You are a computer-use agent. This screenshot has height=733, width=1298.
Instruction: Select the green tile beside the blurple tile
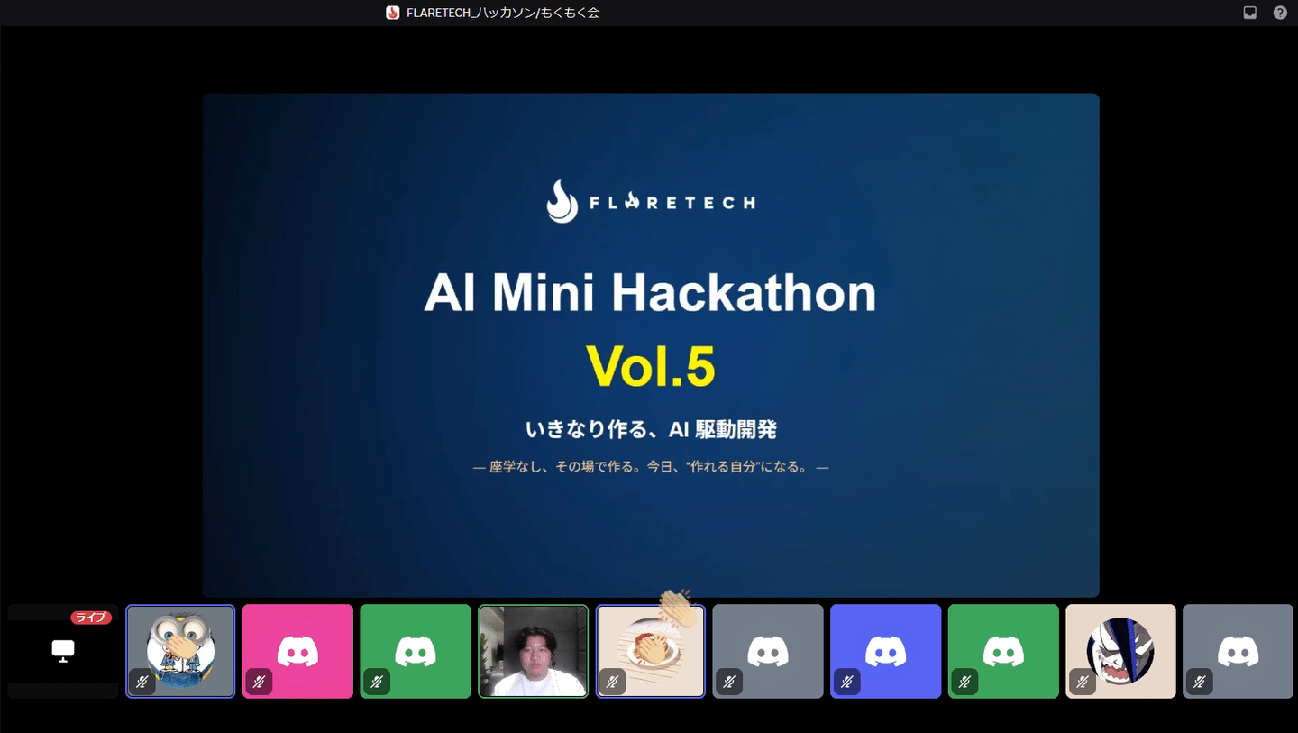[x=1003, y=651]
